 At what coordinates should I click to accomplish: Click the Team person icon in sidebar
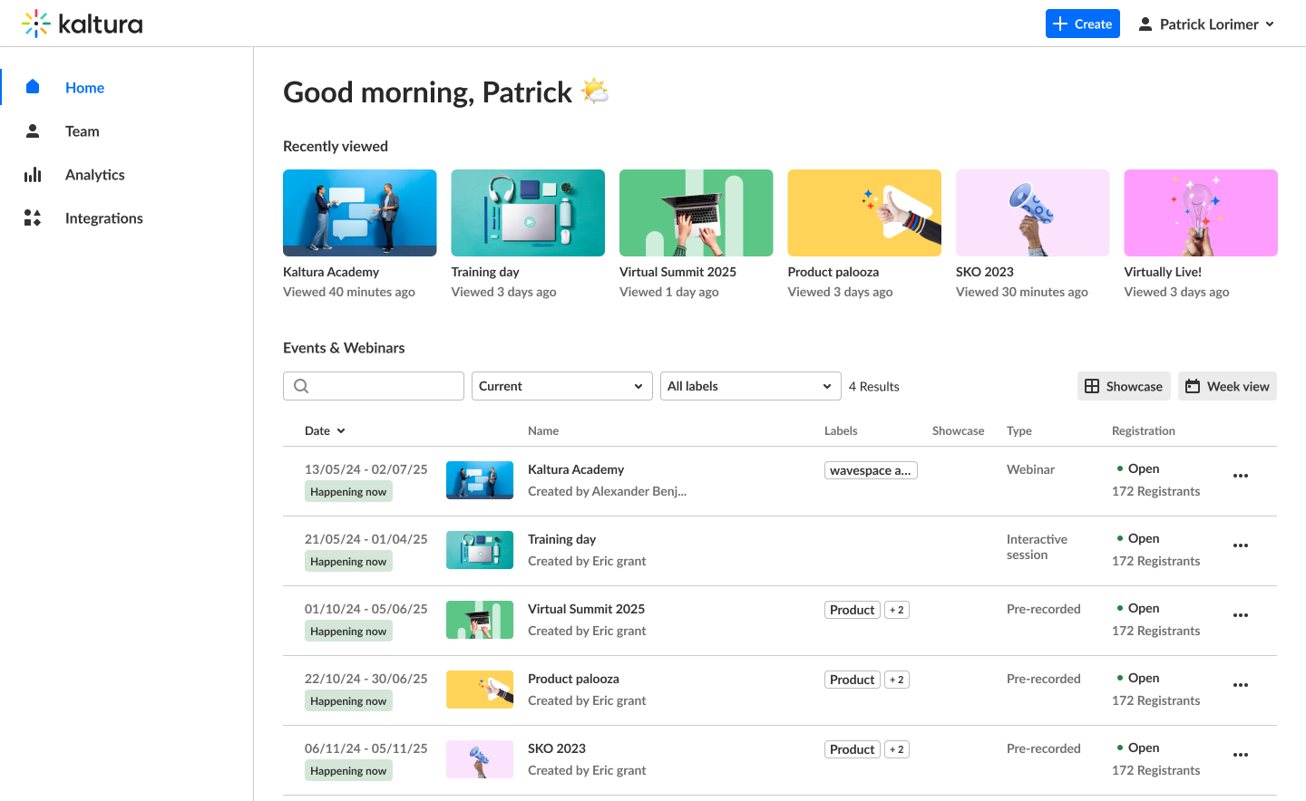(x=33, y=130)
